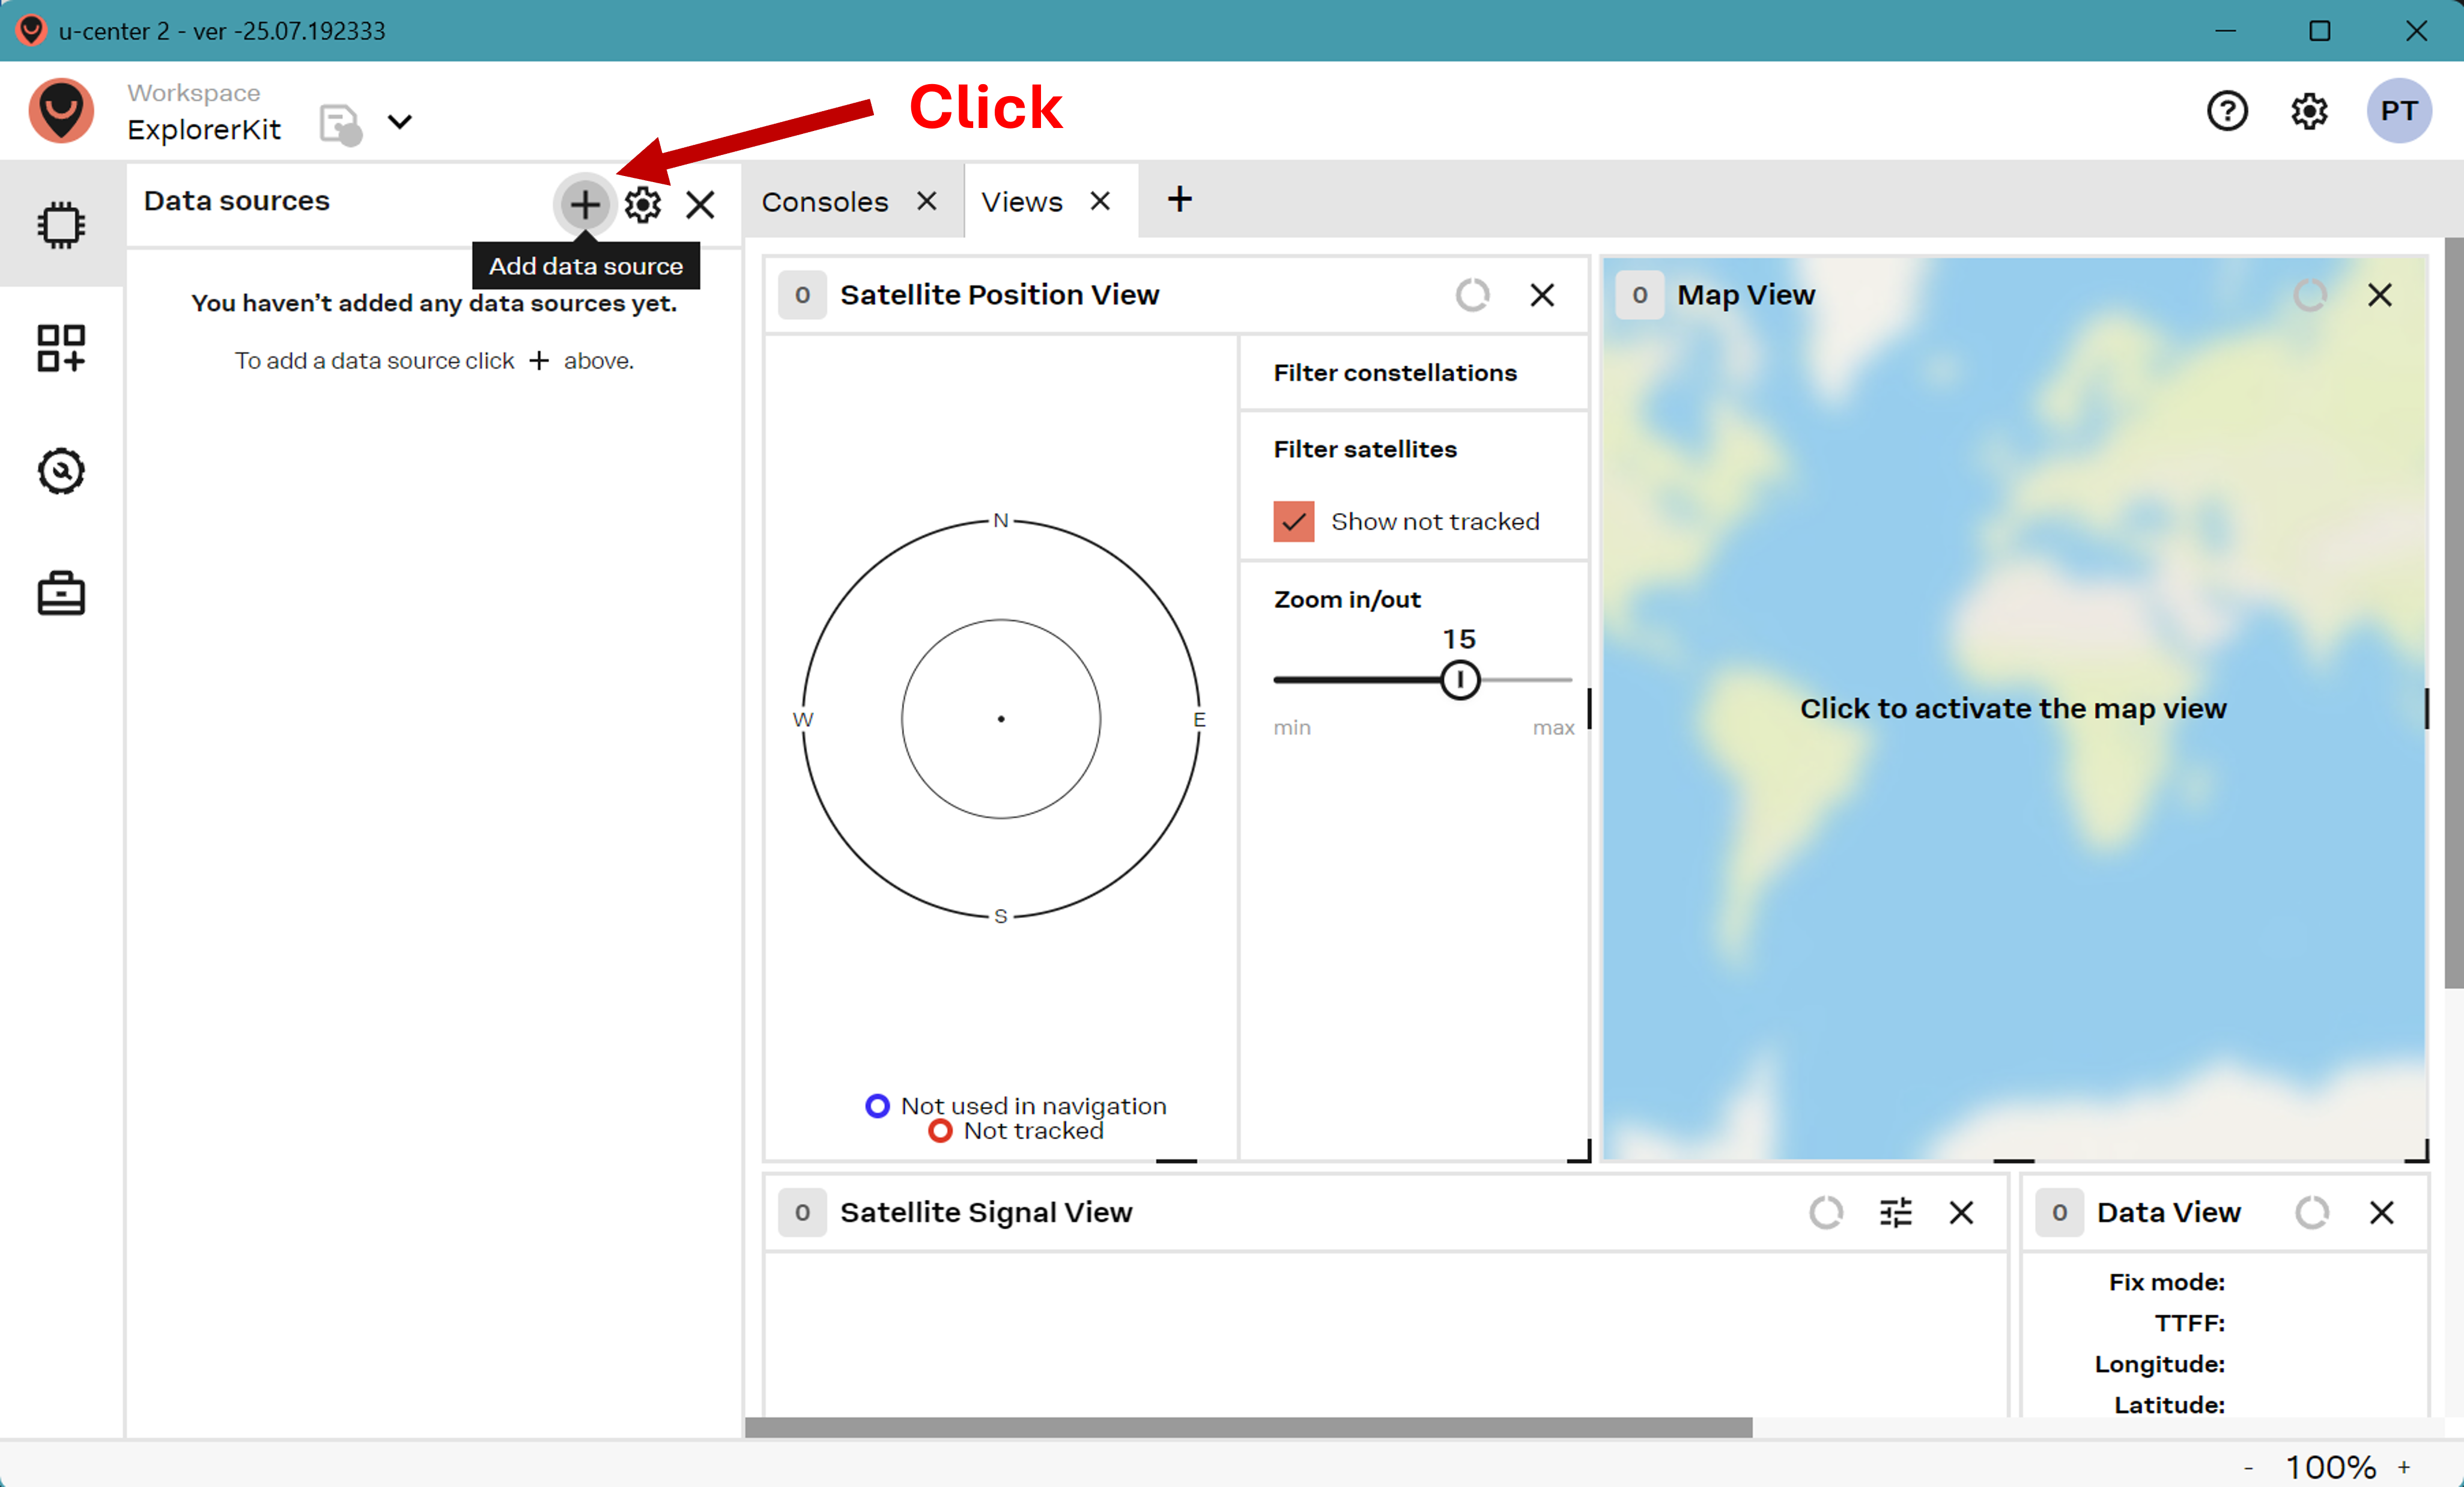2464x1487 pixels.
Task: Click the workspace save status icon
Action: coord(340,124)
